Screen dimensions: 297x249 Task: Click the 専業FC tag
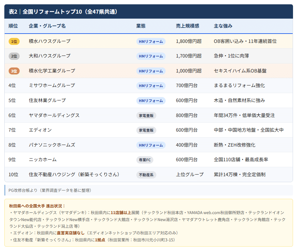point(145,160)
